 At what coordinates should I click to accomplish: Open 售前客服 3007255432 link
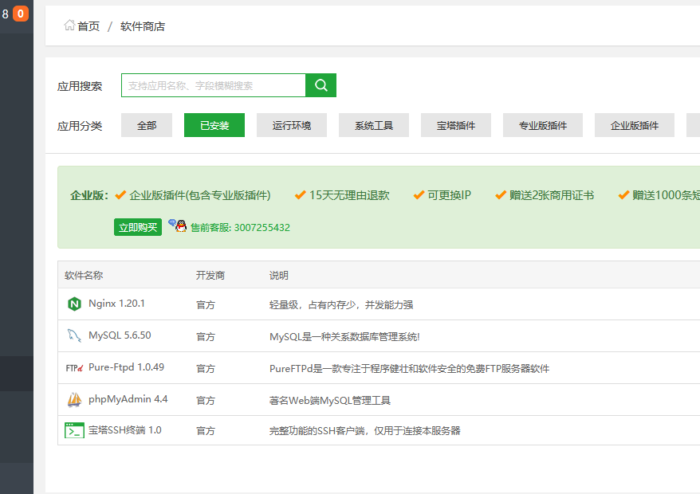(240, 227)
